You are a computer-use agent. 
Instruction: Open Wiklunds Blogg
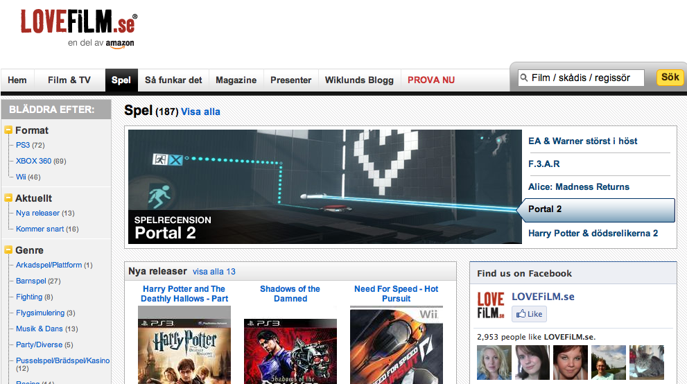tap(359, 80)
